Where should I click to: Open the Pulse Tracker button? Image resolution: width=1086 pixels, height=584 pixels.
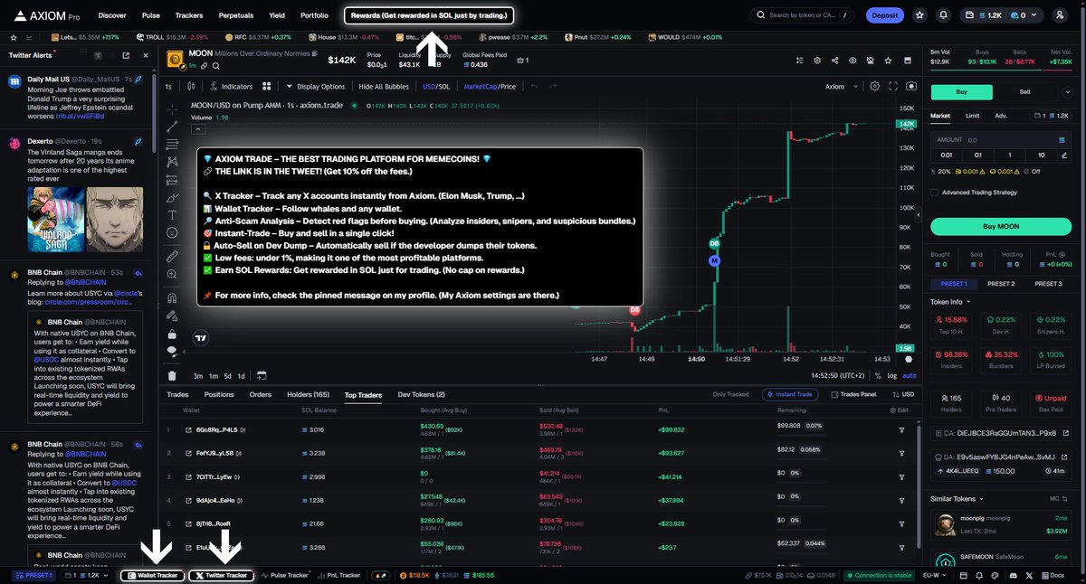(x=285, y=575)
